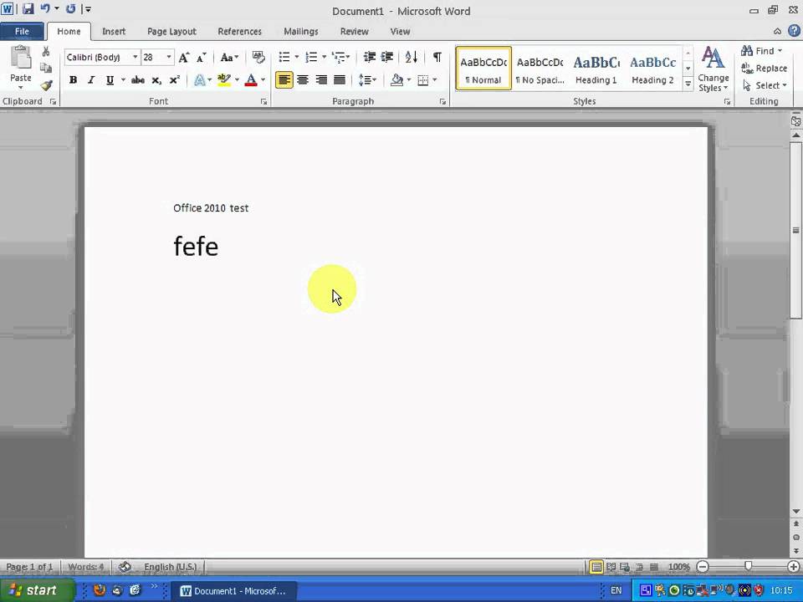This screenshot has height=602, width=803.
Task: Open the Select menu button
Action: point(765,85)
